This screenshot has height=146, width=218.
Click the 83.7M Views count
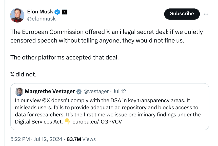click(x=81, y=139)
